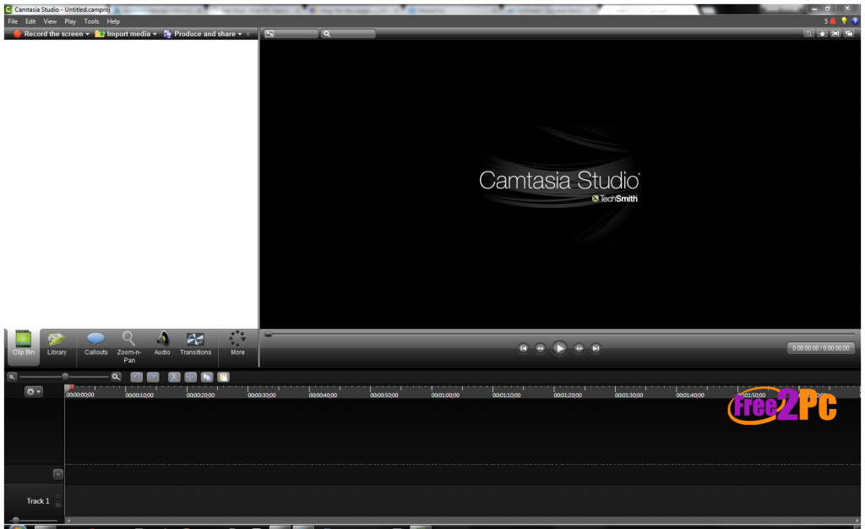This screenshot has height=529, width=865.
Task: Click the rewind step backward button
Action: point(540,348)
